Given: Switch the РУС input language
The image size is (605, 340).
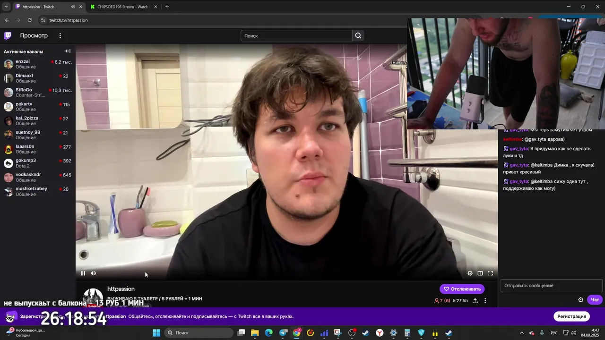Looking at the screenshot, I should coord(554,333).
